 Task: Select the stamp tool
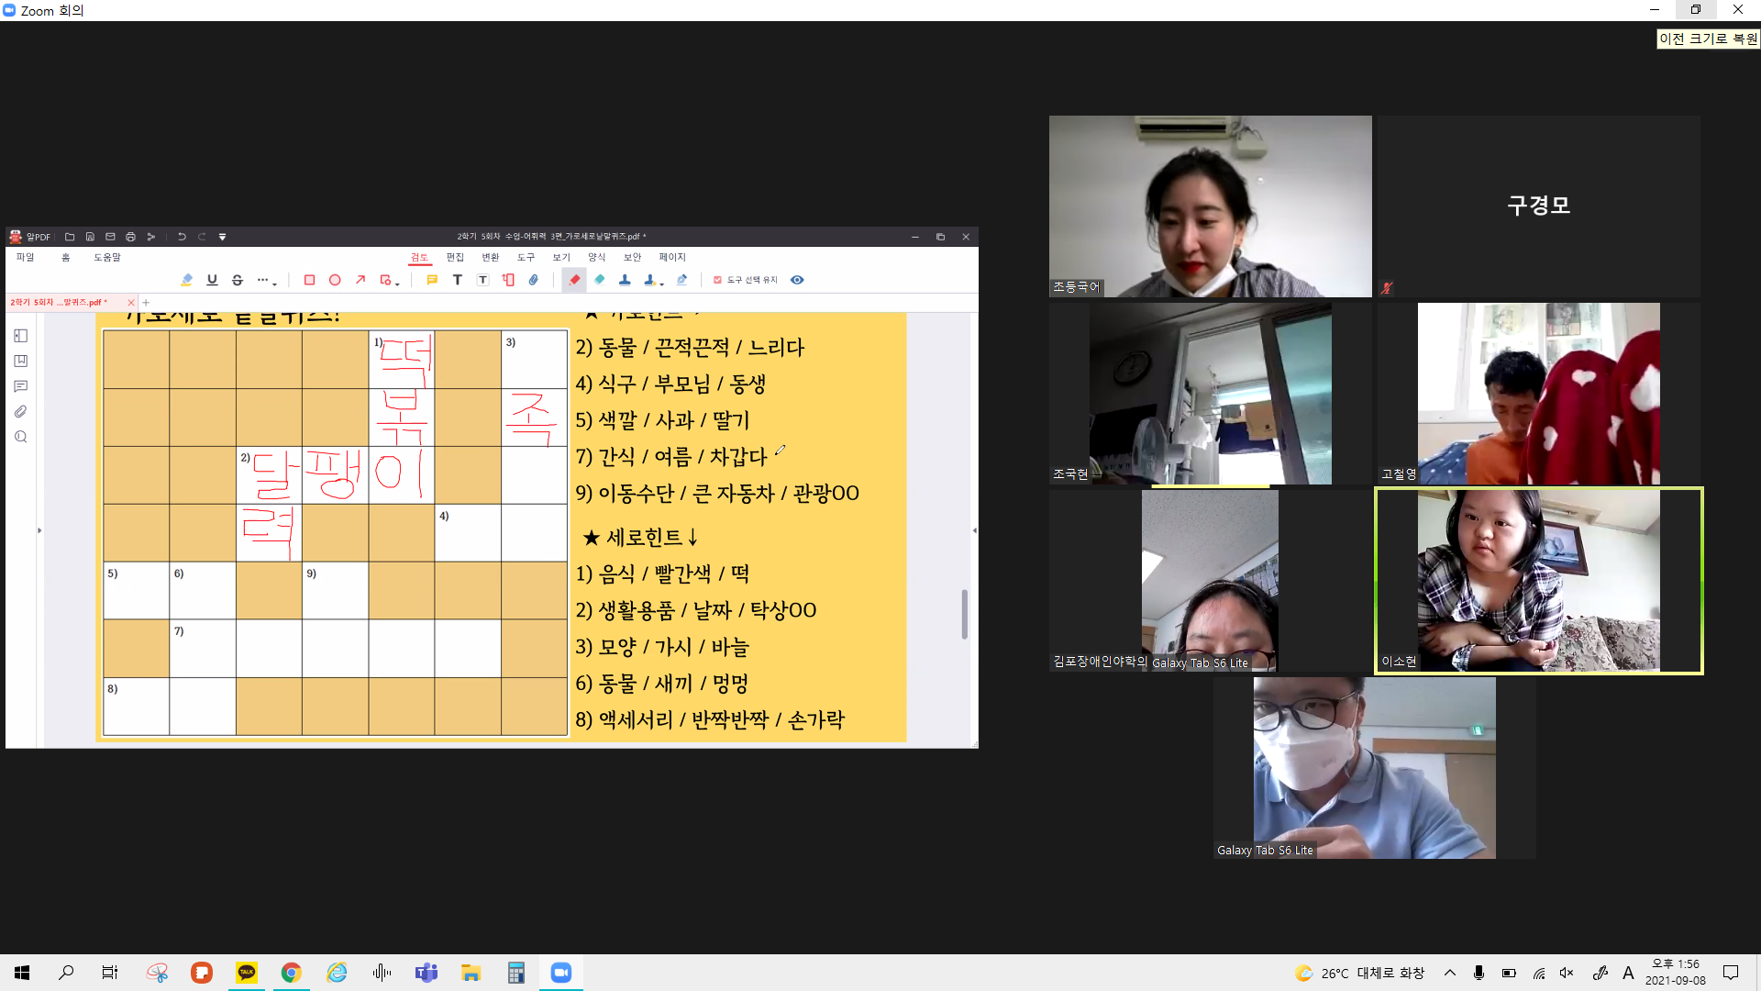click(625, 280)
